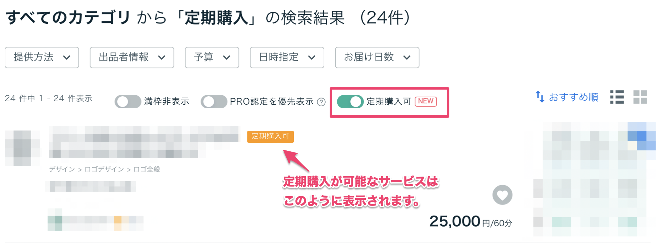Open the 提供方法 filter dropdown
The width and height of the screenshot is (666, 244).
[42, 57]
